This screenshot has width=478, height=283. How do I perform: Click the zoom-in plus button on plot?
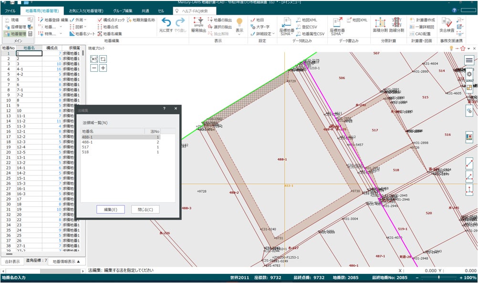click(x=103, y=68)
